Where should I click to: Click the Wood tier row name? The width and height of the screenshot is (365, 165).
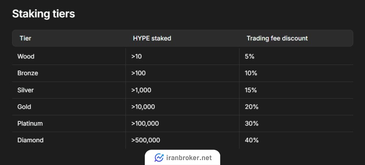pos(26,56)
